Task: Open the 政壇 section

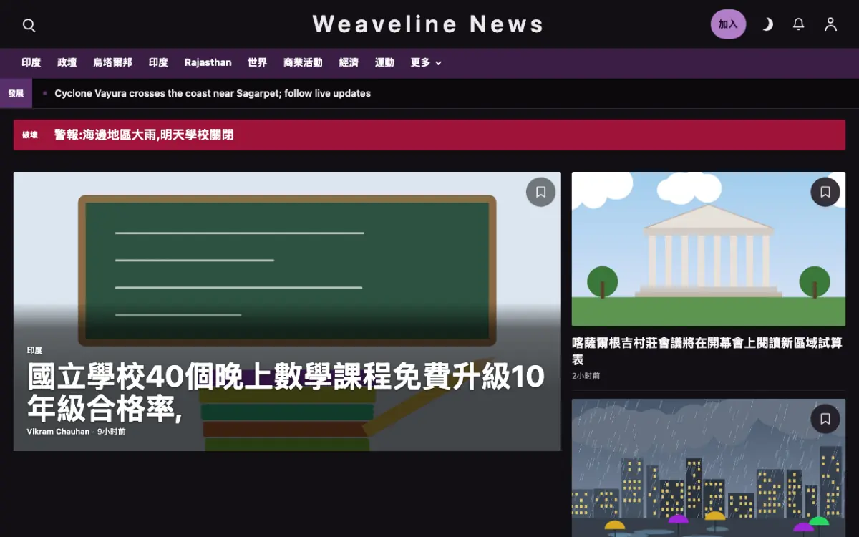Action: (x=67, y=63)
